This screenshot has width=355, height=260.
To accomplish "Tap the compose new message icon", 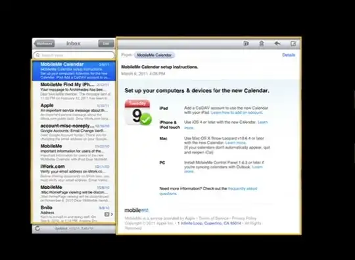I will pos(293,43).
